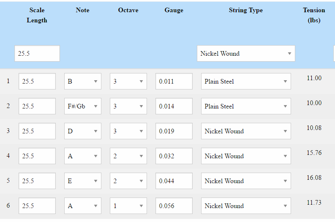Expand the Octave dropdown for string 5
The width and height of the screenshot is (335, 222).
pos(128,181)
